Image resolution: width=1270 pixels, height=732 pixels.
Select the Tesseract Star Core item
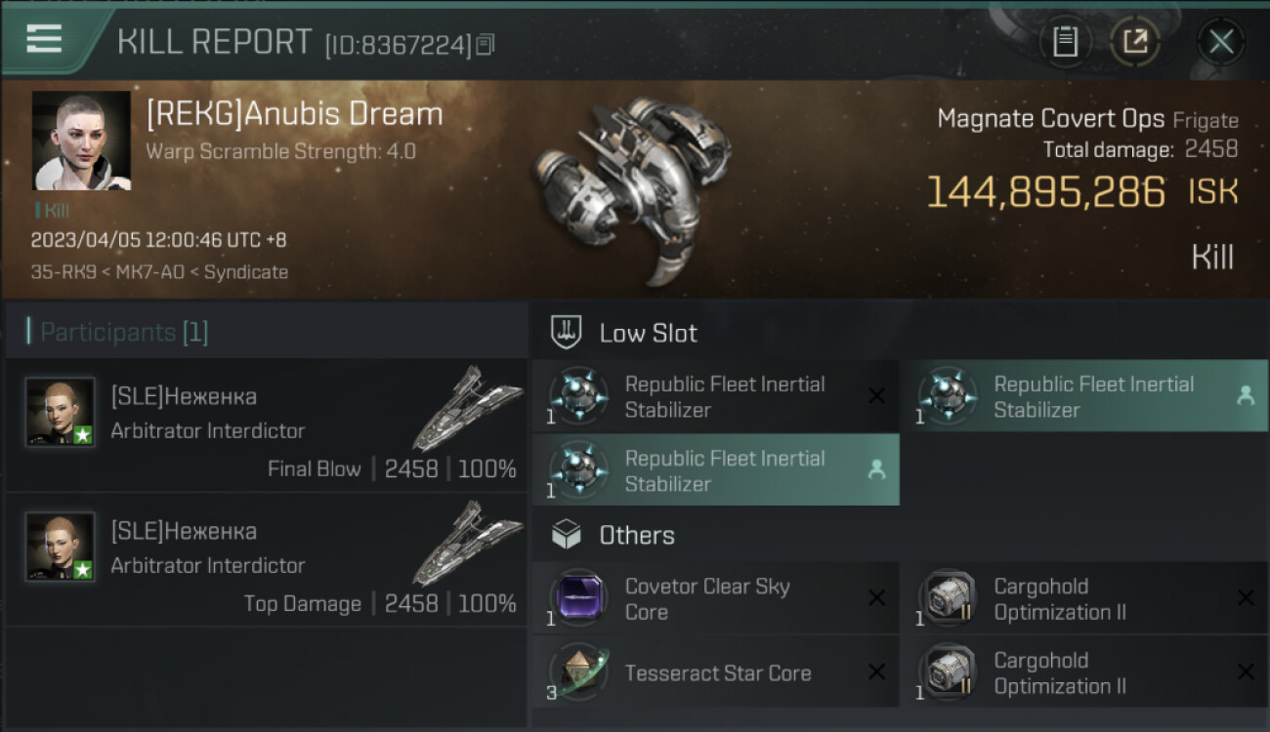[715, 672]
